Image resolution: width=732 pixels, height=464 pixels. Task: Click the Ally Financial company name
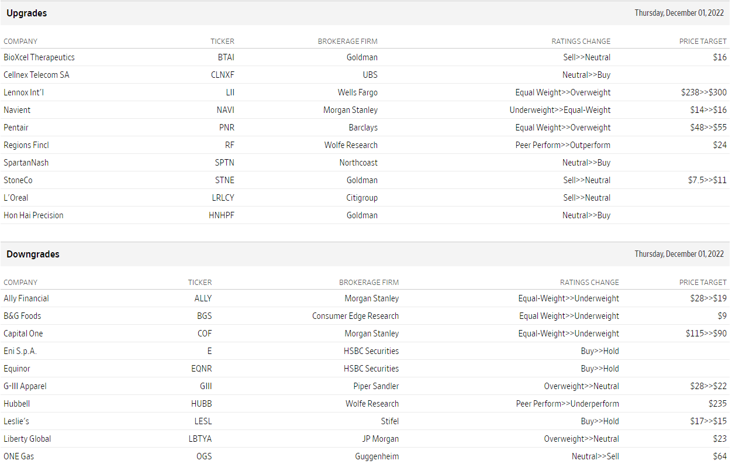click(x=26, y=298)
